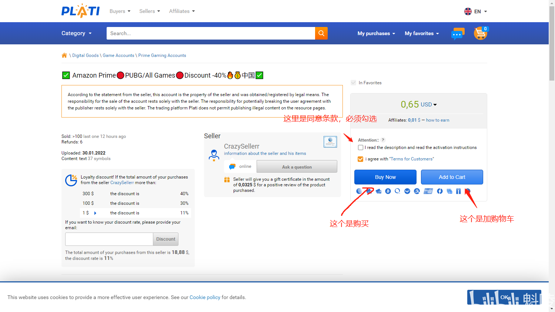The image size is (555, 312).
Task: Select the Bitcoin payment icon
Action: click(x=388, y=191)
